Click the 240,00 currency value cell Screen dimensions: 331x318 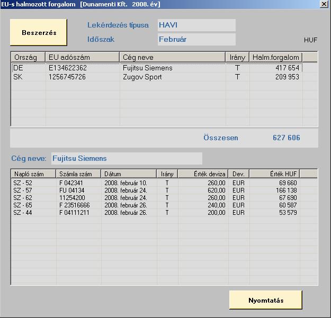(217, 205)
